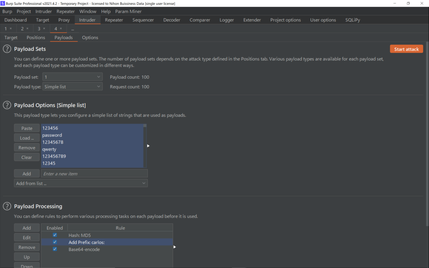Close Intruder attack tab 1
429x268 pixels.
click(11, 29)
